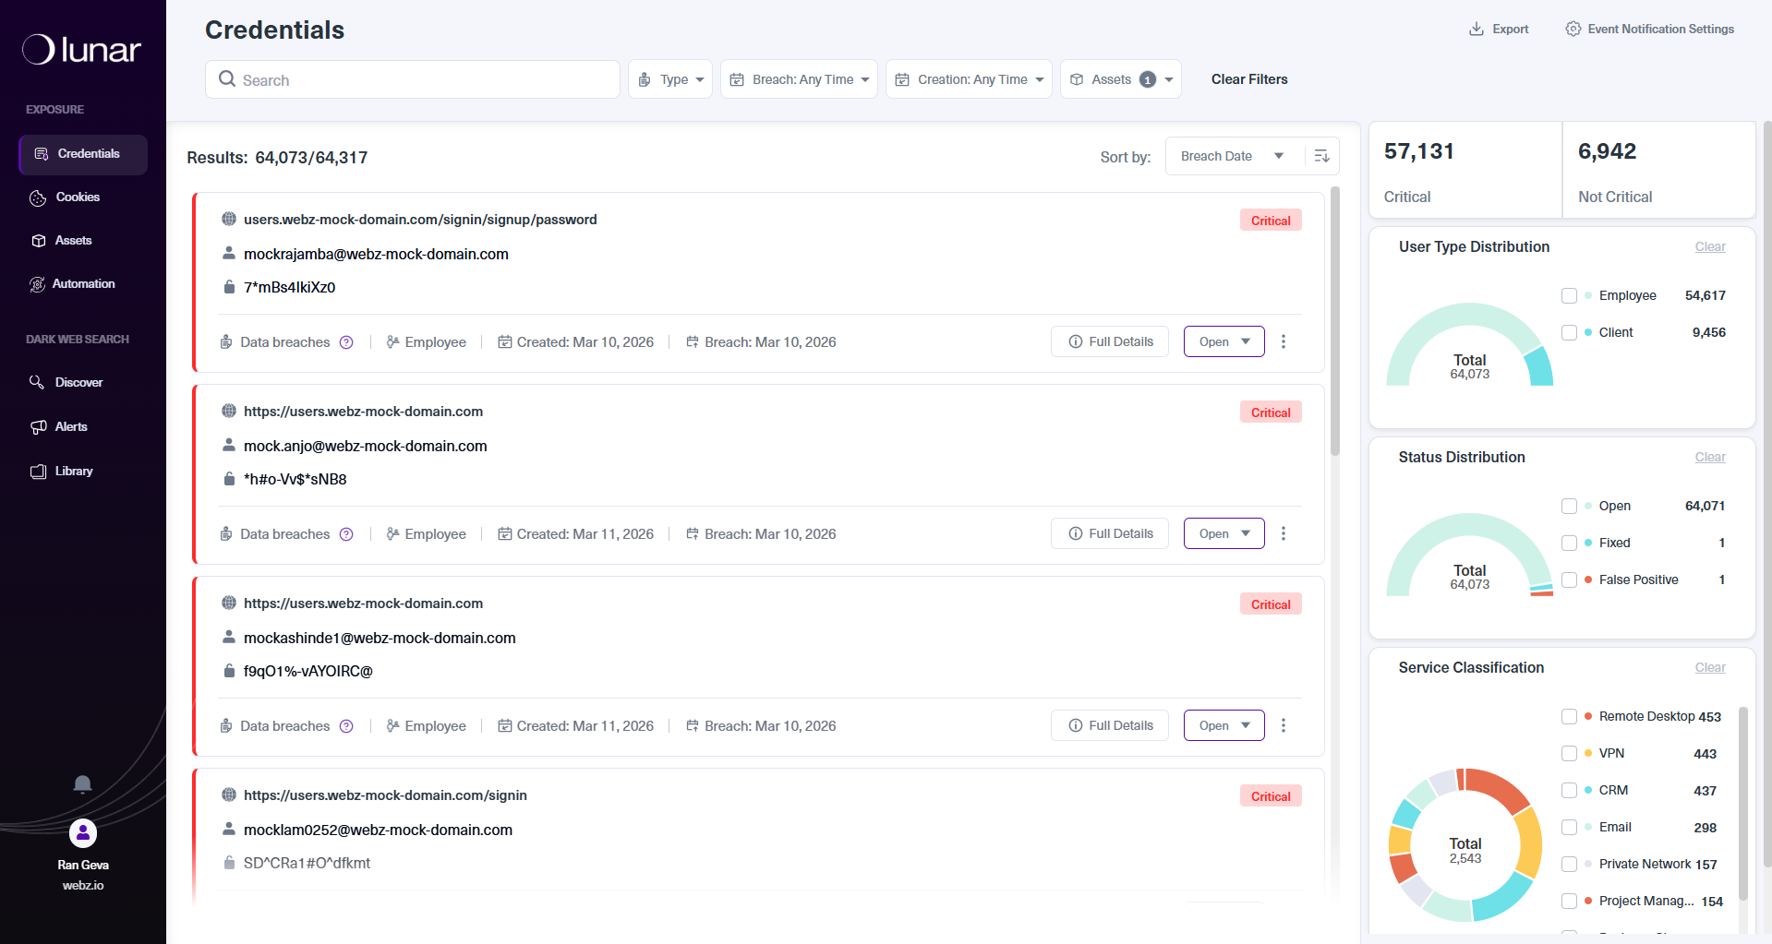Click the lunar logo
This screenshot has height=944, width=1772.
pos(81,49)
